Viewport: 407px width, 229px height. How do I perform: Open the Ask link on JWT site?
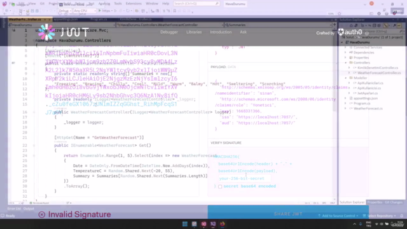coord(243,32)
